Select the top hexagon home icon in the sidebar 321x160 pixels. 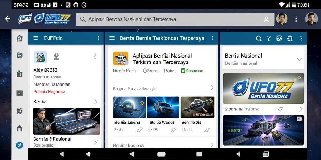[19, 38]
